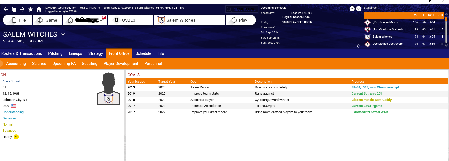Open the Player Development subtab
Viewport: 449px width, 161px height.
click(x=121, y=64)
